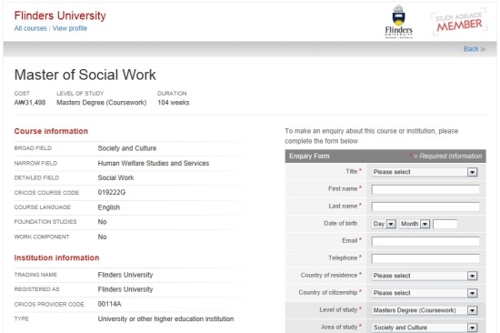Open Country of citizenship dropdown
Viewport: 500px width, 333px height.
pos(425,293)
